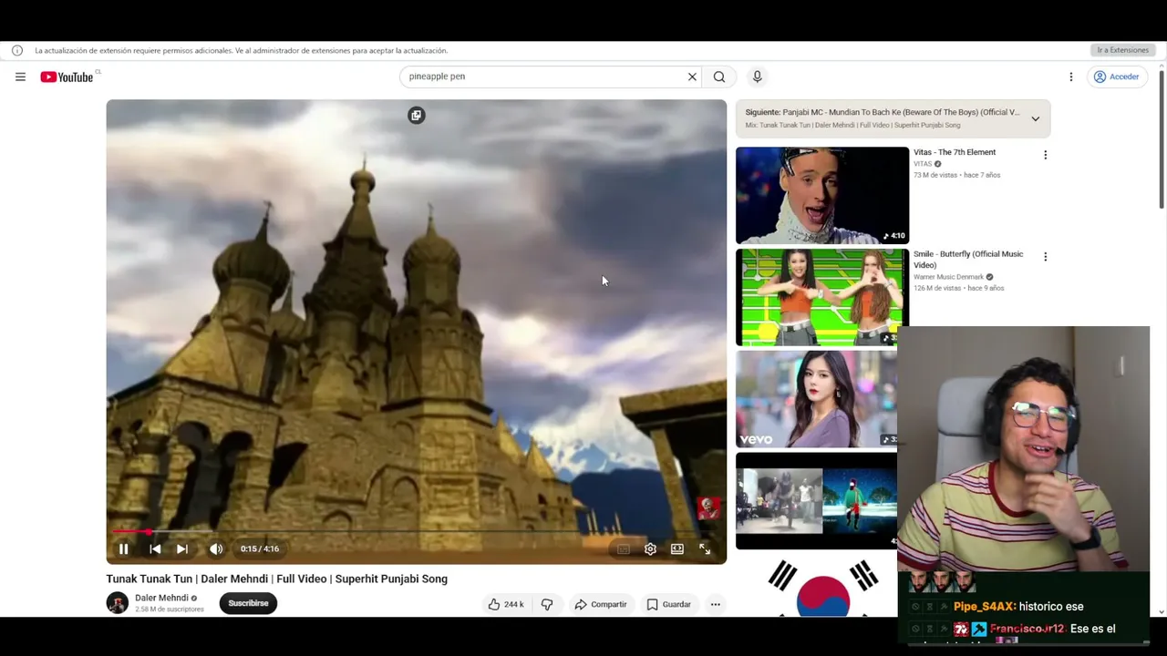This screenshot has width=1167, height=656.
Task: Open the Vitas - The 7th Element thumbnail
Action: (x=822, y=195)
